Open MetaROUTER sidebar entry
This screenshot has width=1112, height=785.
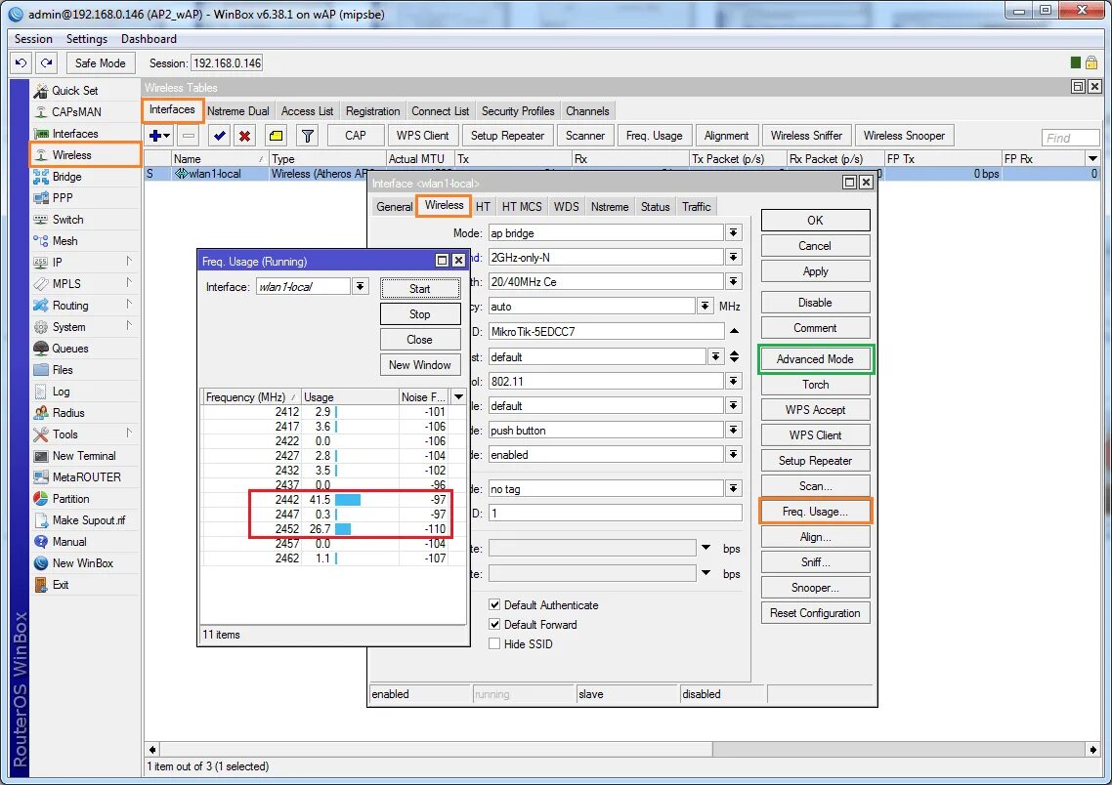(x=87, y=477)
